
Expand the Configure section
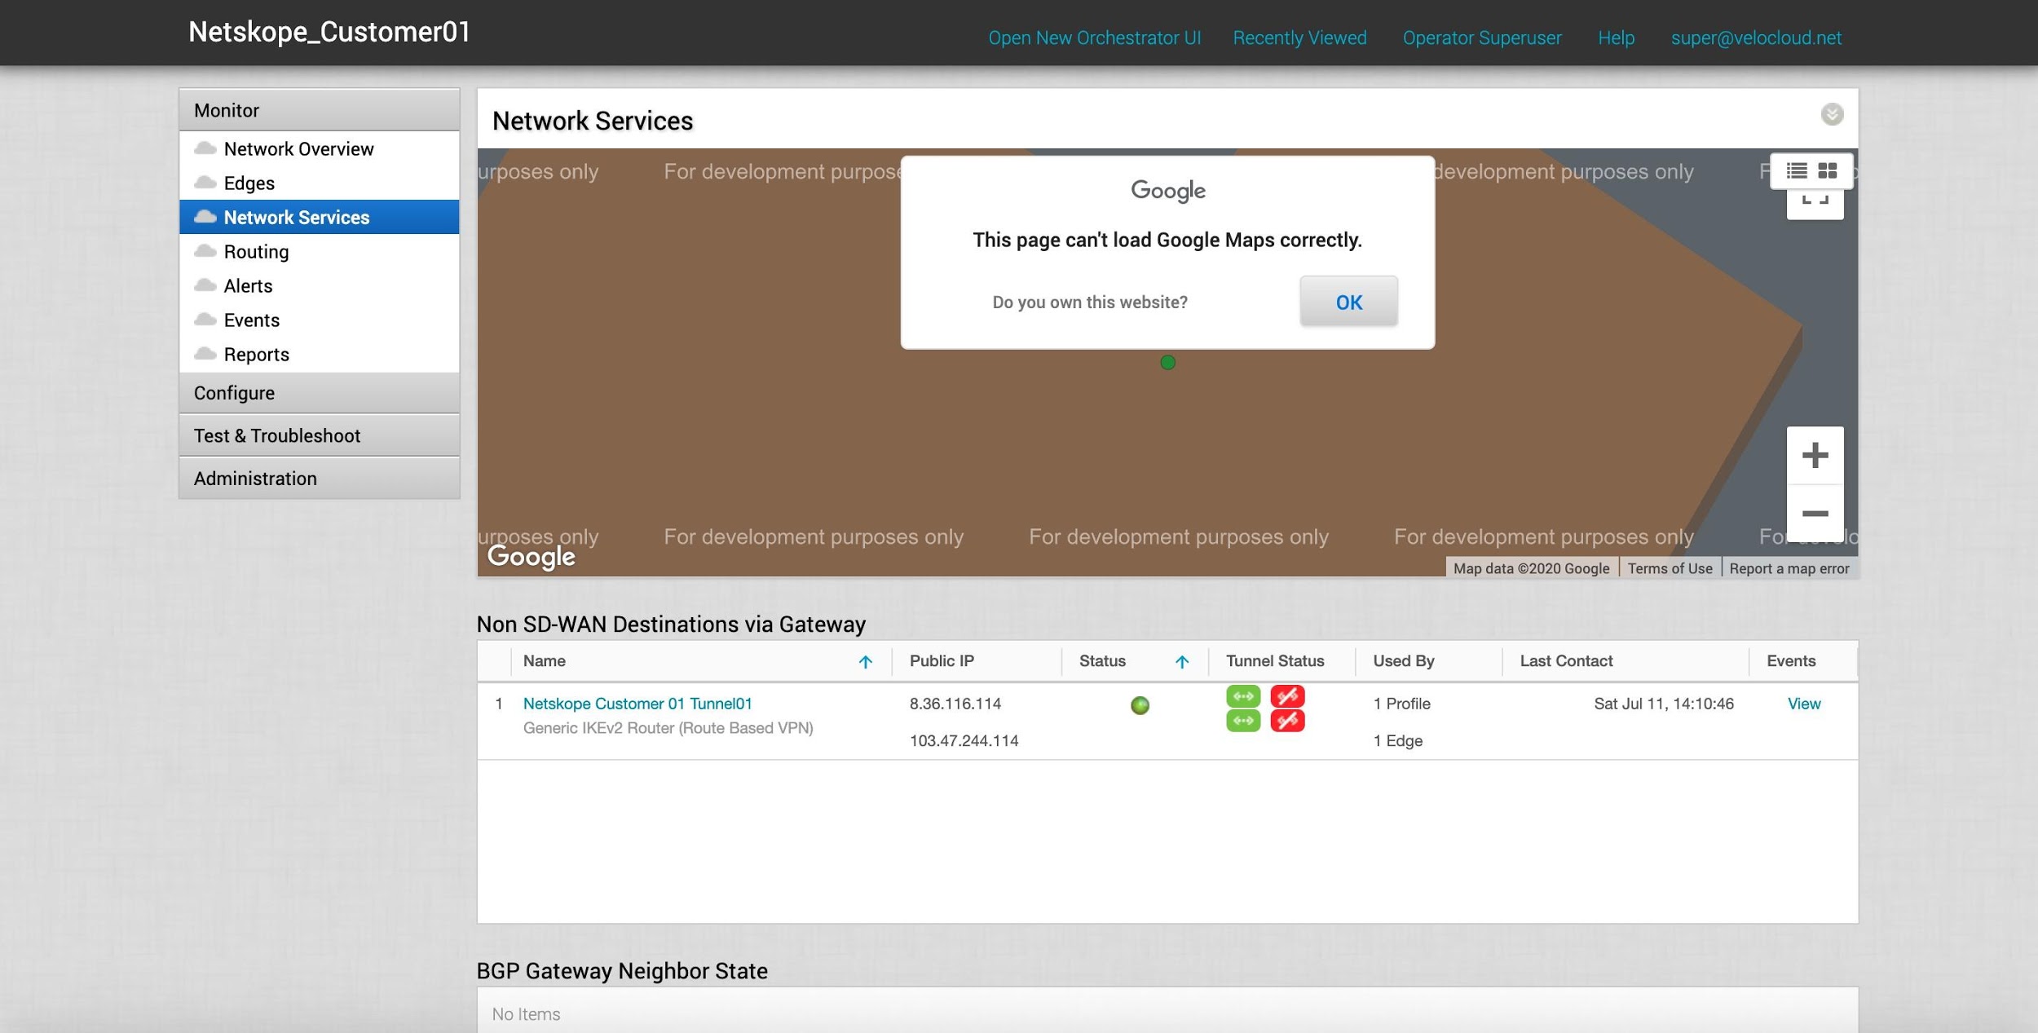pyautogui.click(x=234, y=392)
